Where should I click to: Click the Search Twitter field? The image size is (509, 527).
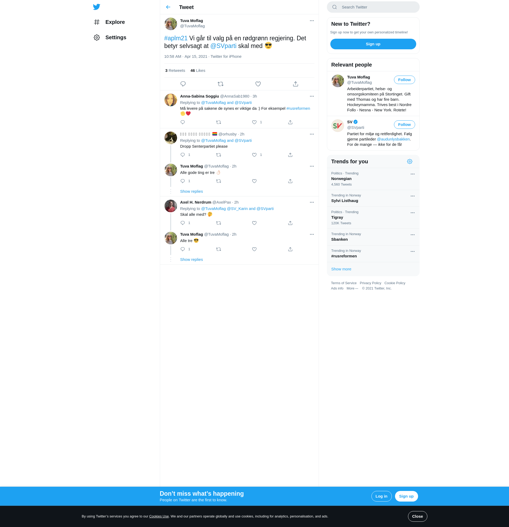pos(373,7)
